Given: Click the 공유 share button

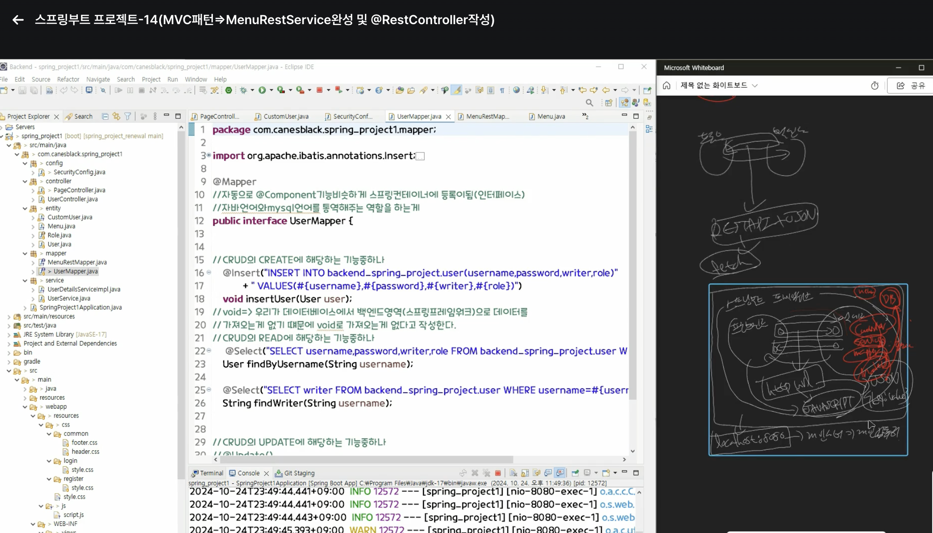Looking at the screenshot, I should pos(911,85).
